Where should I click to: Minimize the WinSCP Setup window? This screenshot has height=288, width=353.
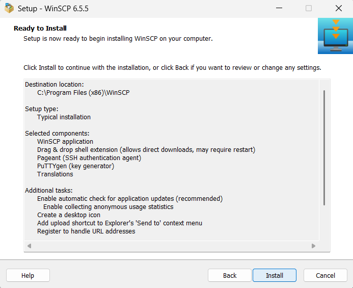pyautogui.click(x=279, y=9)
